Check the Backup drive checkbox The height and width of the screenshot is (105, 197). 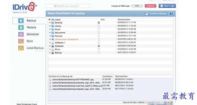(x=99, y=53)
